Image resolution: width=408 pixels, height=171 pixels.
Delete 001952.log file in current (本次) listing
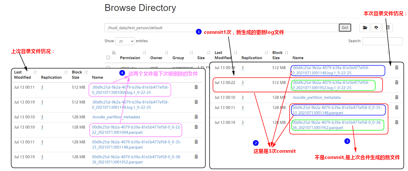pyautogui.click(x=396, y=82)
